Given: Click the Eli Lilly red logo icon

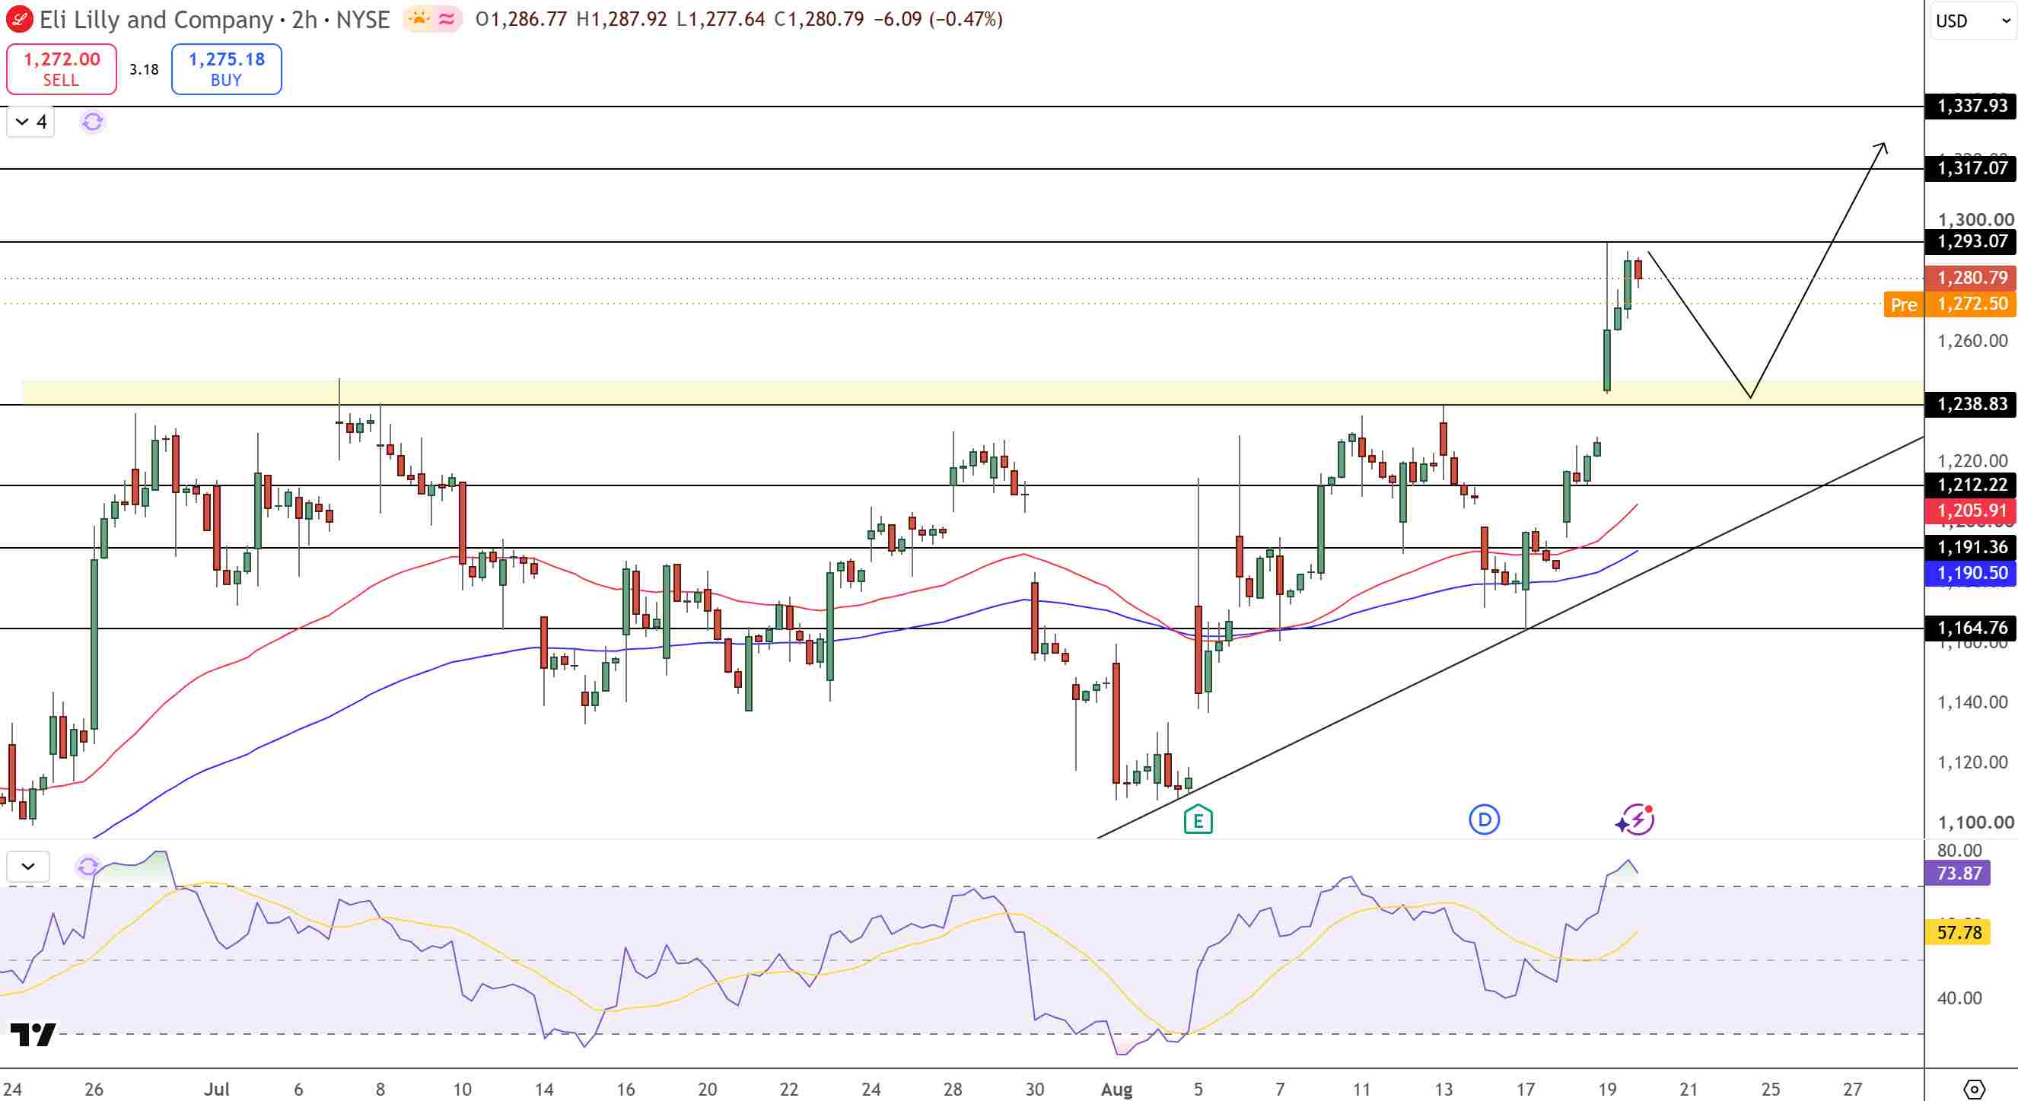Looking at the screenshot, I should click(x=19, y=19).
